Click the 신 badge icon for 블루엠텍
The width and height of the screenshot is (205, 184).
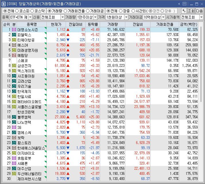(14, 117)
